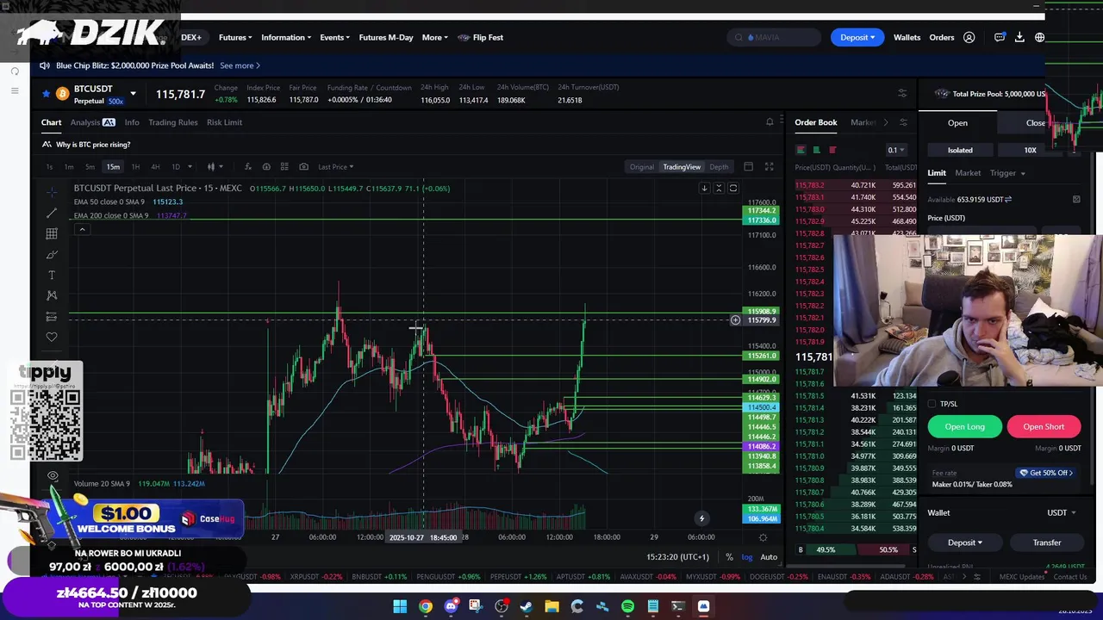Screen dimensions: 1103x620
Task: Toggle percent scale on the chart
Action: point(729,557)
